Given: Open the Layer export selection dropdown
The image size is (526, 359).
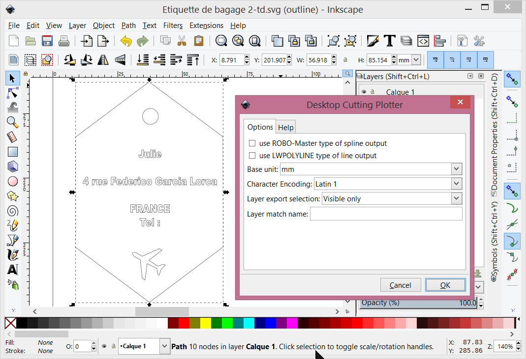Looking at the screenshot, I should (x=456, y=198).
